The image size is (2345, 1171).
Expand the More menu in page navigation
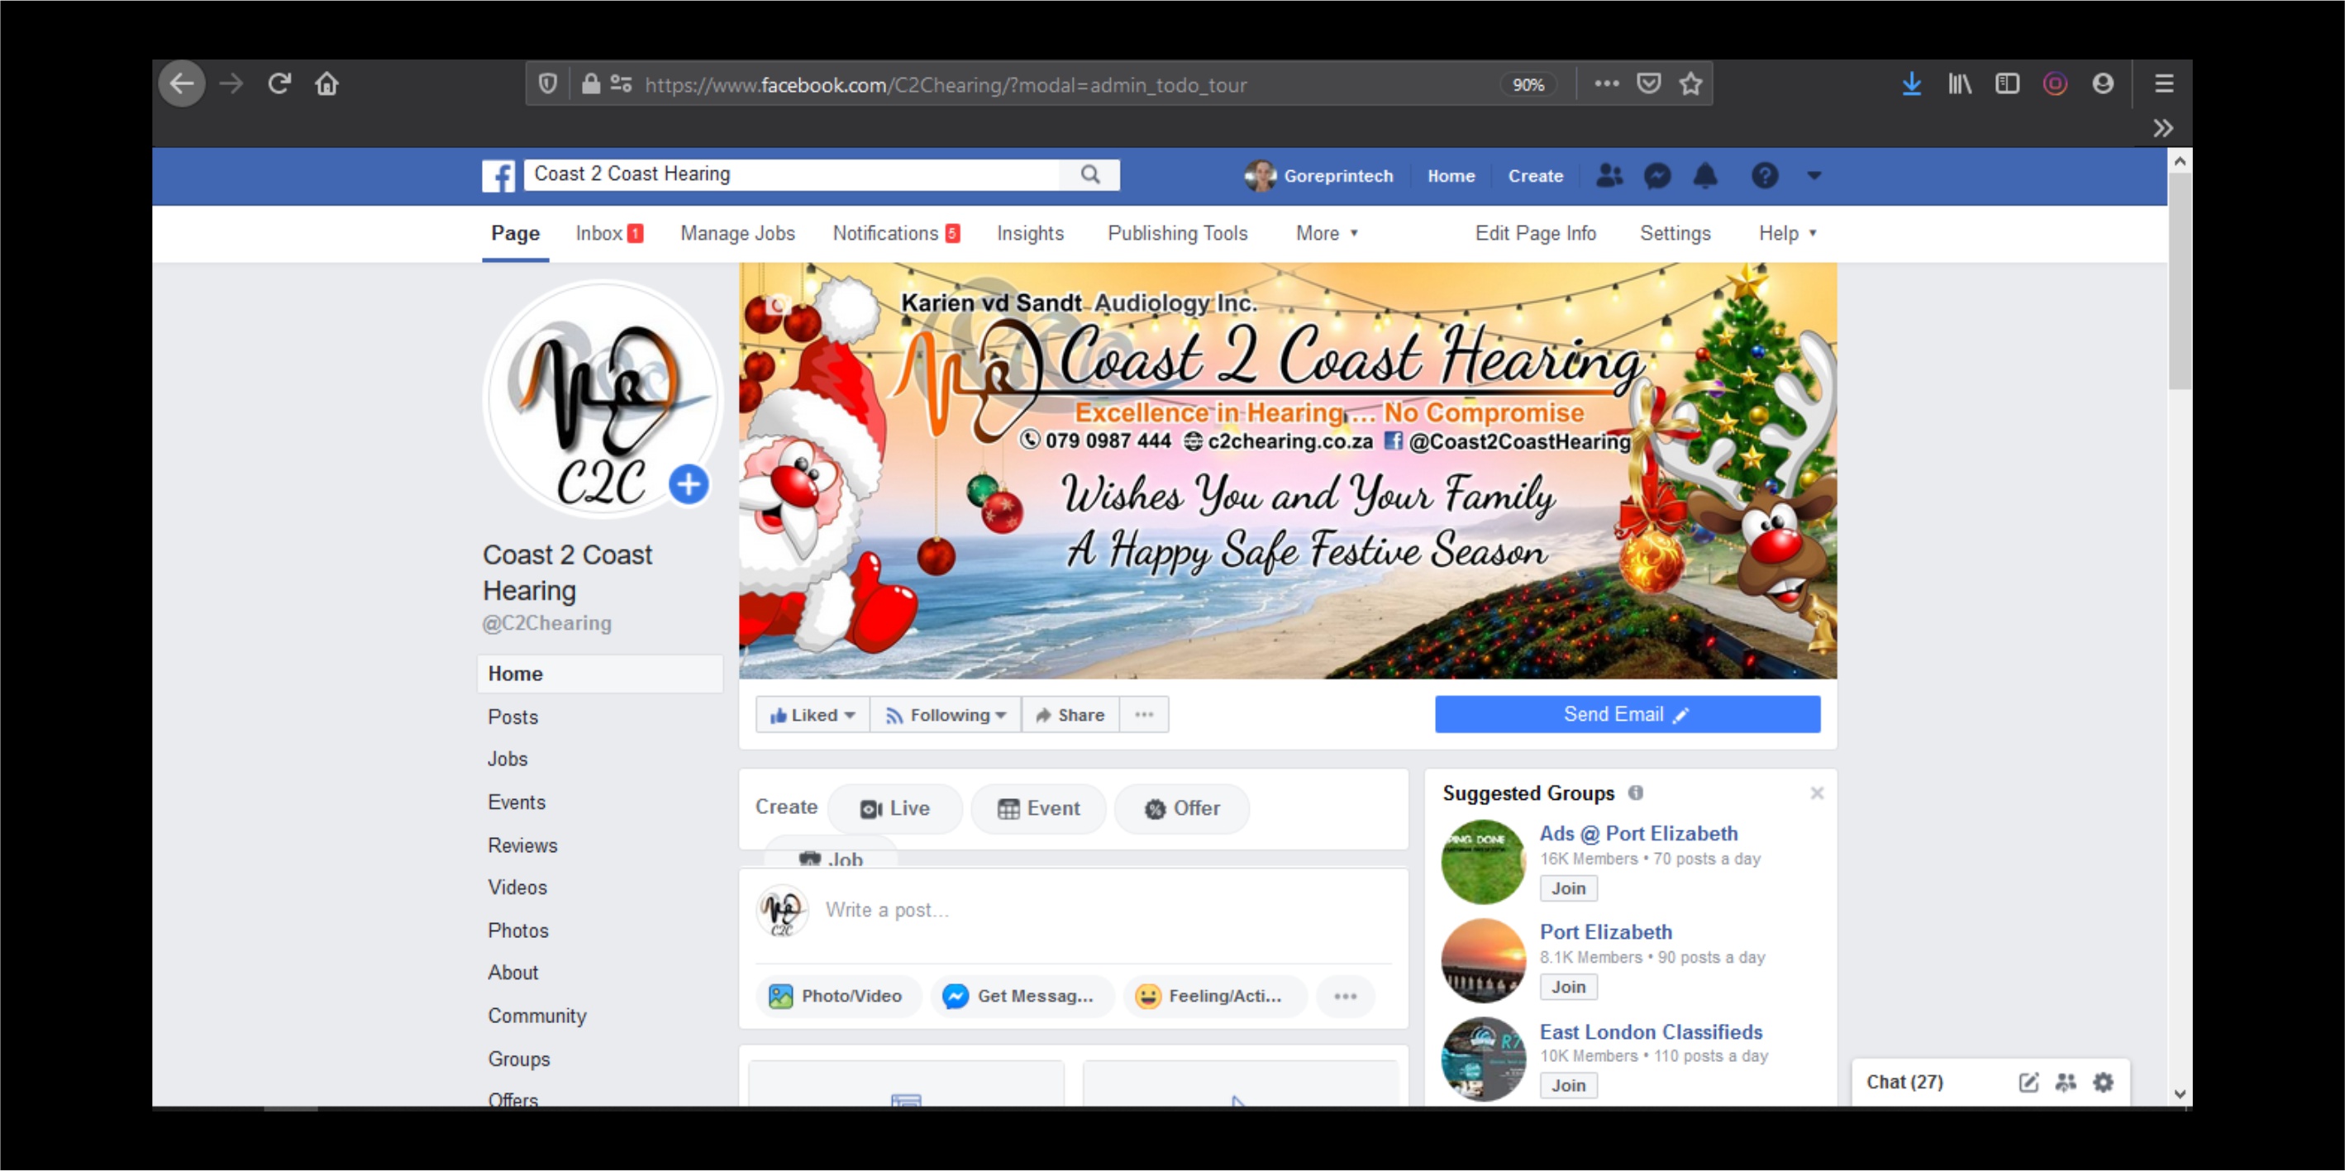[1327, 234]
